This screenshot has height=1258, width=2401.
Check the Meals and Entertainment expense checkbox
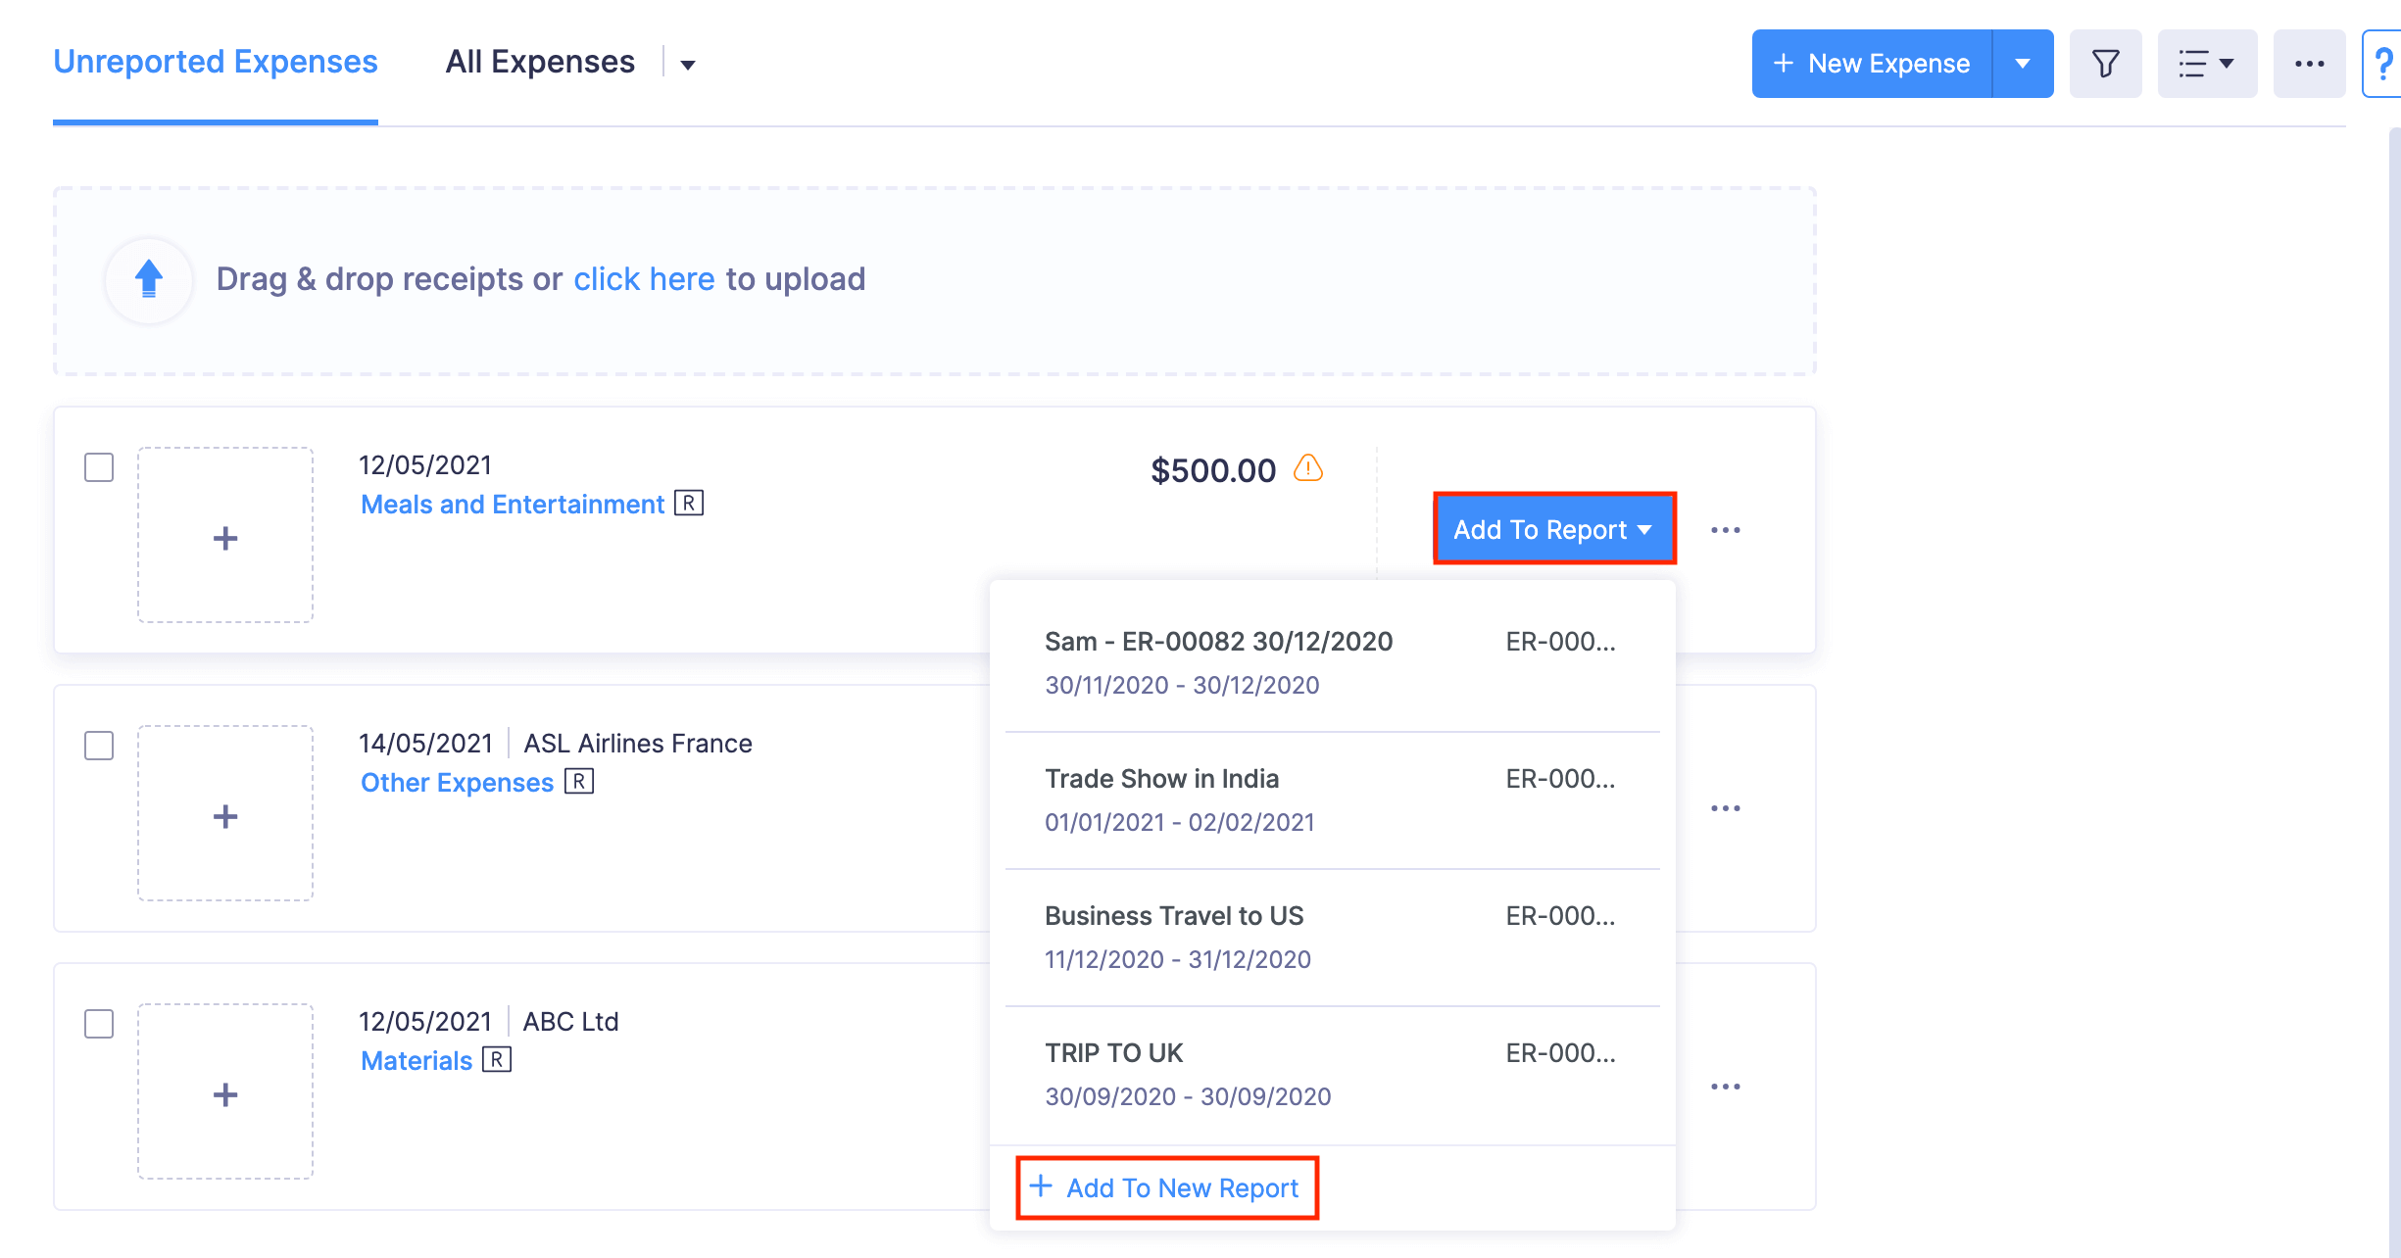(98, 468)
